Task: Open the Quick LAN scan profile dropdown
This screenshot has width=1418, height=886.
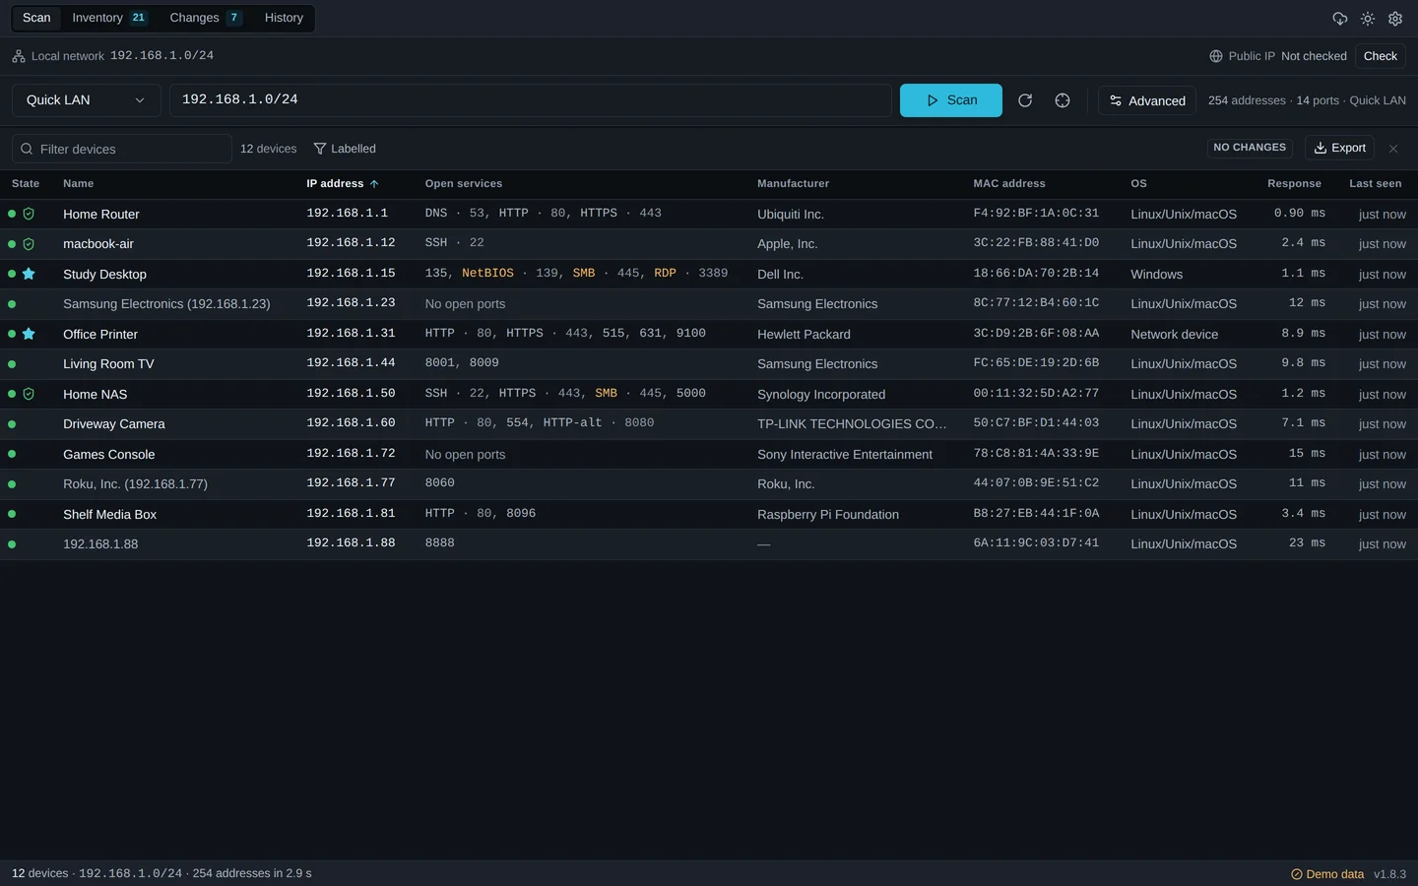Action: (x=87, y=100)
